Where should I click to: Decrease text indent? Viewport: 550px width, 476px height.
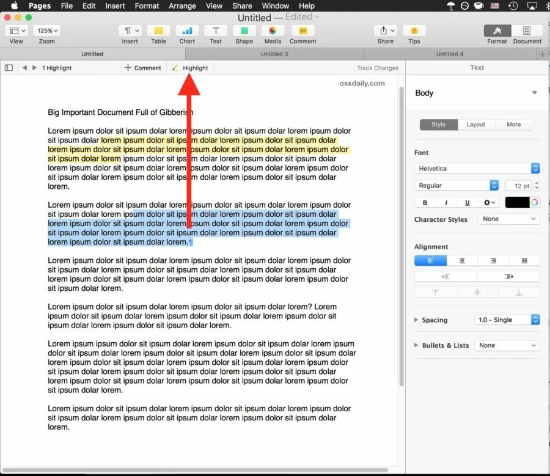click(x=446, y=276)
